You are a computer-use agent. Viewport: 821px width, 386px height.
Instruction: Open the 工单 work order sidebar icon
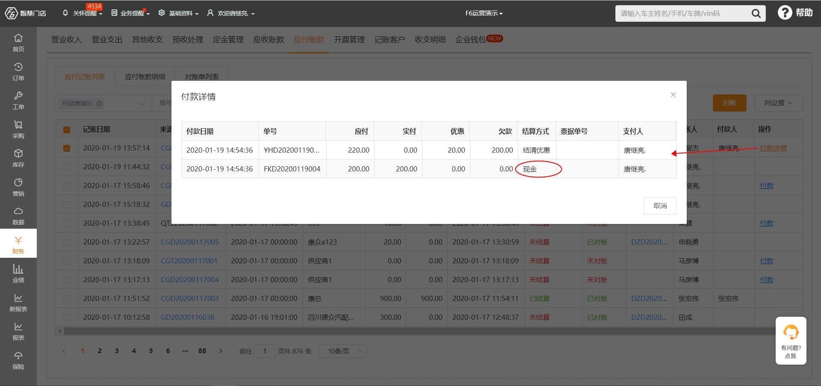(18, 100)
